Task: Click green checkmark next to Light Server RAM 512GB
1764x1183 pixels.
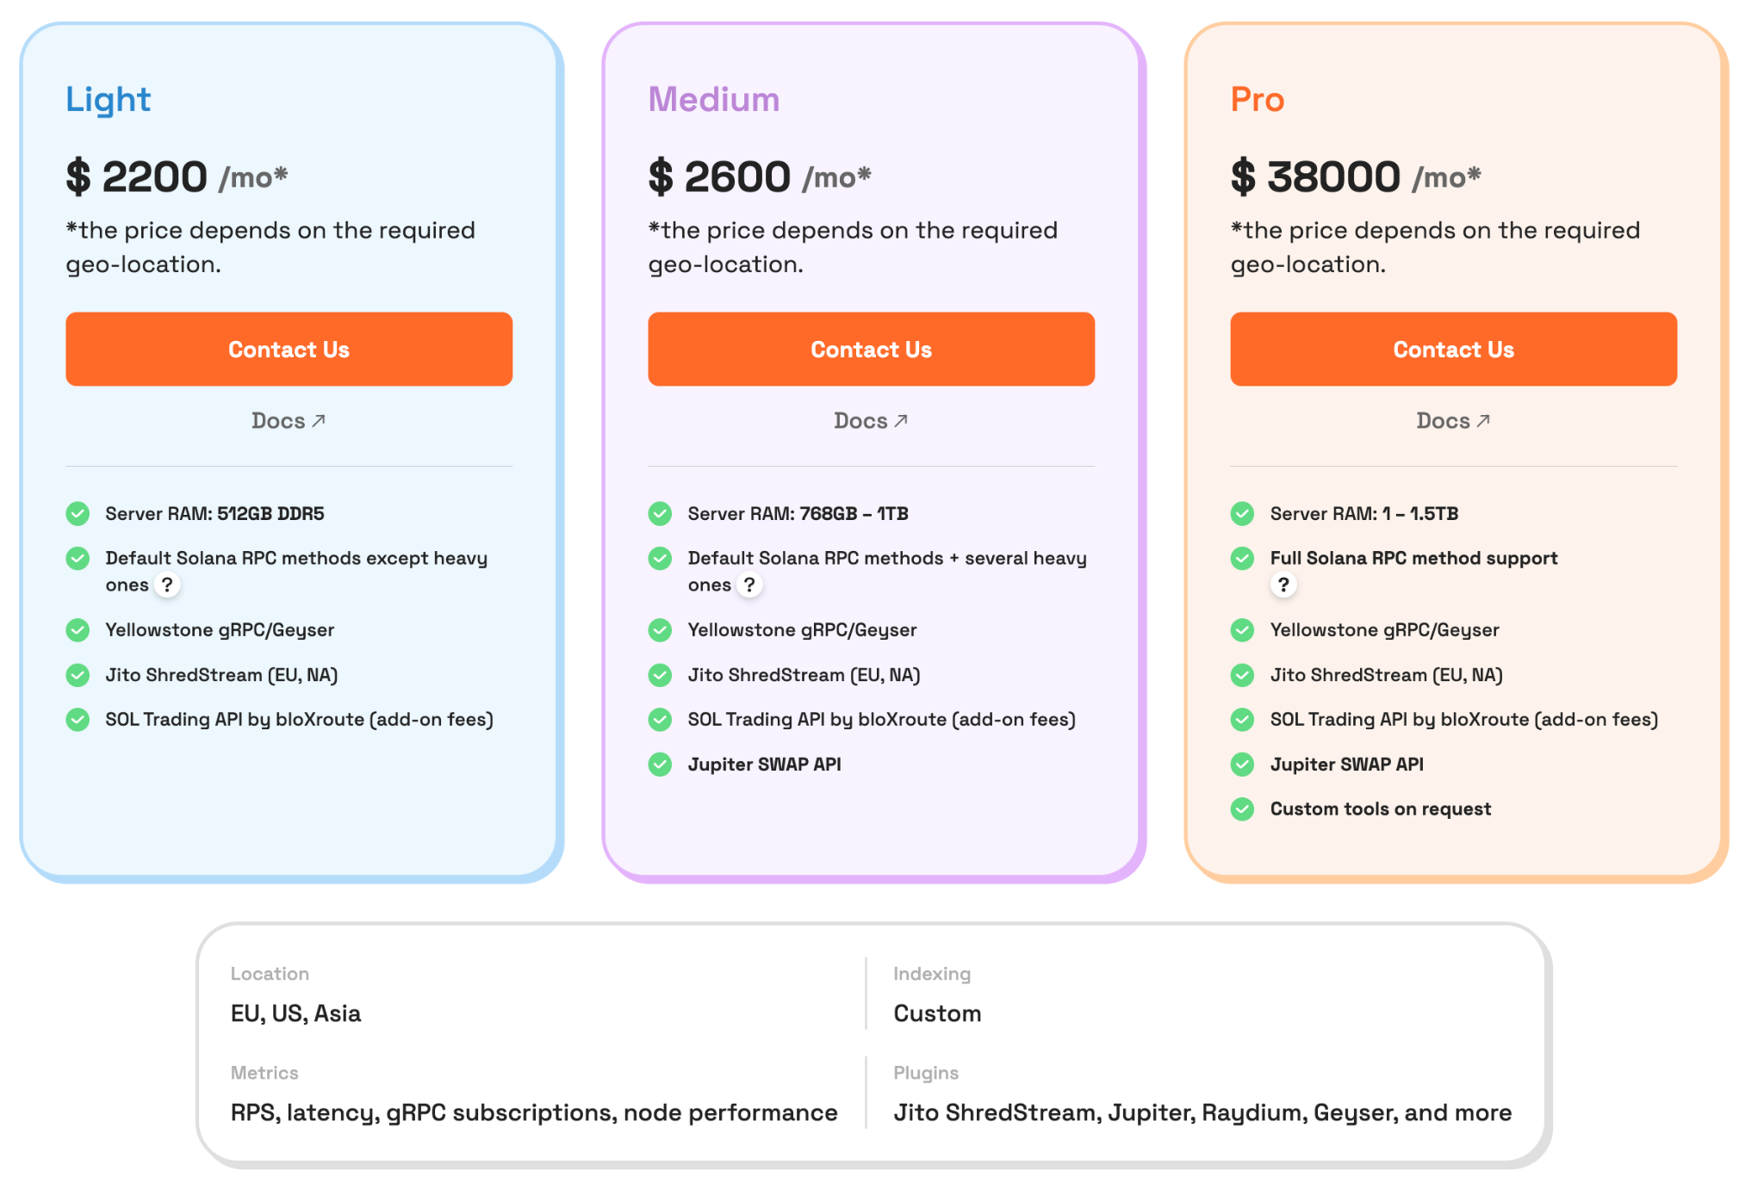Action: pos(78,513)
